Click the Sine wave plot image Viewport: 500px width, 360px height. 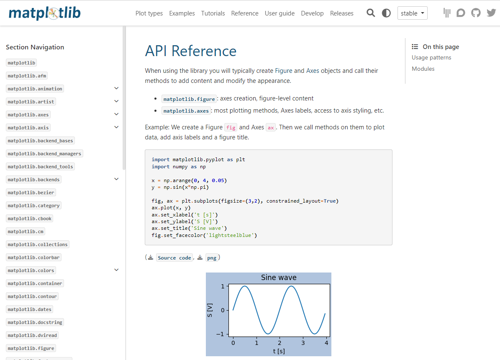[269, 314]
